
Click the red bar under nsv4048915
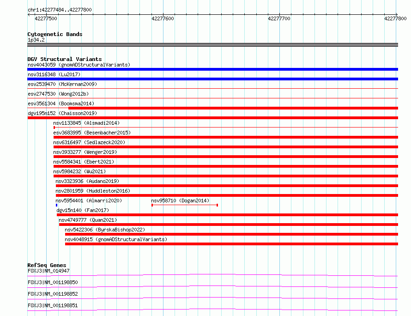click(231, 244)
